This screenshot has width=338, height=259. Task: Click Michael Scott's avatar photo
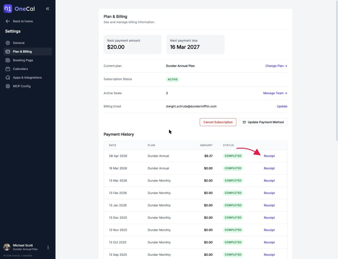pyautogui.click(x=7, y=247)
